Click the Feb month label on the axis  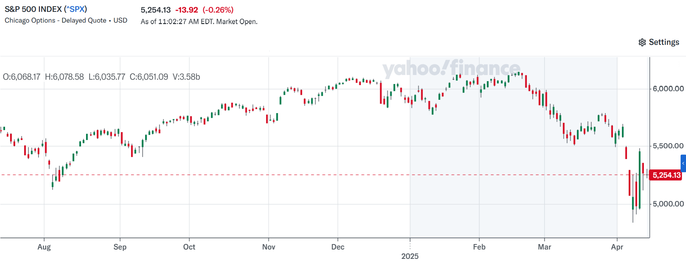(x=479, y=247)
